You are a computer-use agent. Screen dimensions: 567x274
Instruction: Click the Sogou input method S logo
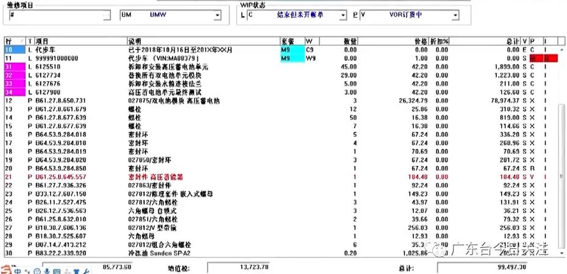[x=5, y=269]
